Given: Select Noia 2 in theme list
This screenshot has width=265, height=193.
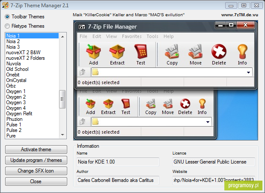Looking at the screenshot, I should pos(32,41).
